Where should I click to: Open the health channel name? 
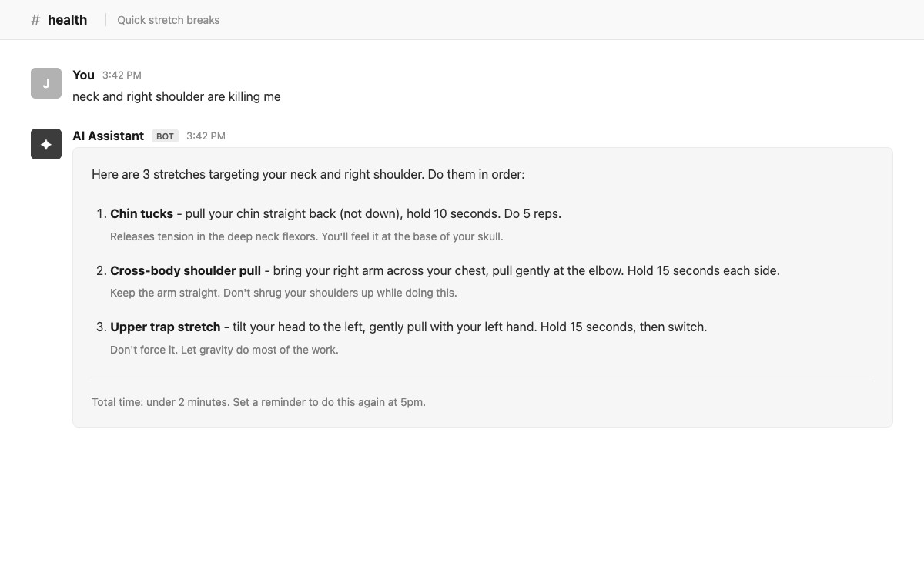[x=67, y=20]
